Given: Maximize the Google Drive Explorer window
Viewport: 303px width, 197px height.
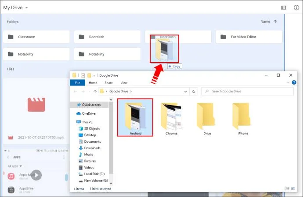Looking at the screenshot, I should (278, 75).
